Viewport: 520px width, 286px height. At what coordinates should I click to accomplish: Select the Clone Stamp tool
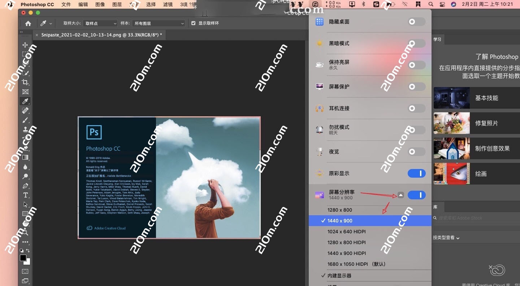tap(25, 129)
